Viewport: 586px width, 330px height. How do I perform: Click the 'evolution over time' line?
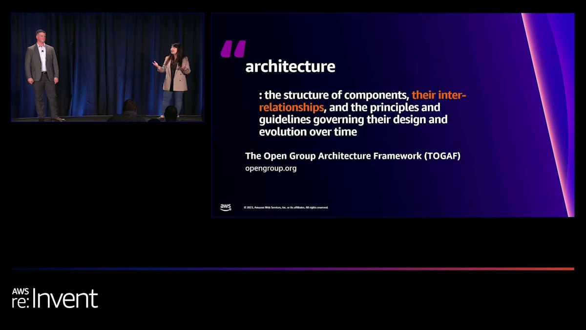(308, 132)
